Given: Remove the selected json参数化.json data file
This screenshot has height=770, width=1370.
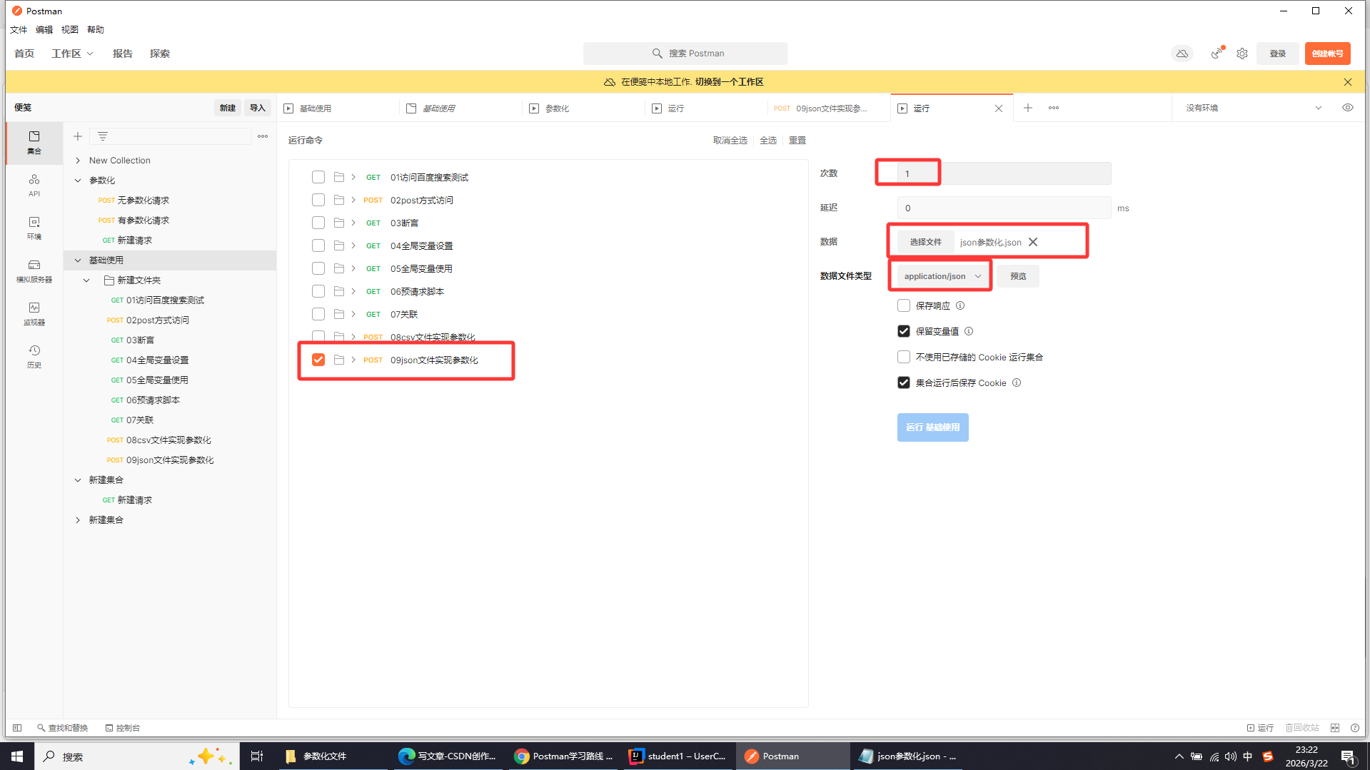Looking at the screenshot, I should click(1033, 242).
